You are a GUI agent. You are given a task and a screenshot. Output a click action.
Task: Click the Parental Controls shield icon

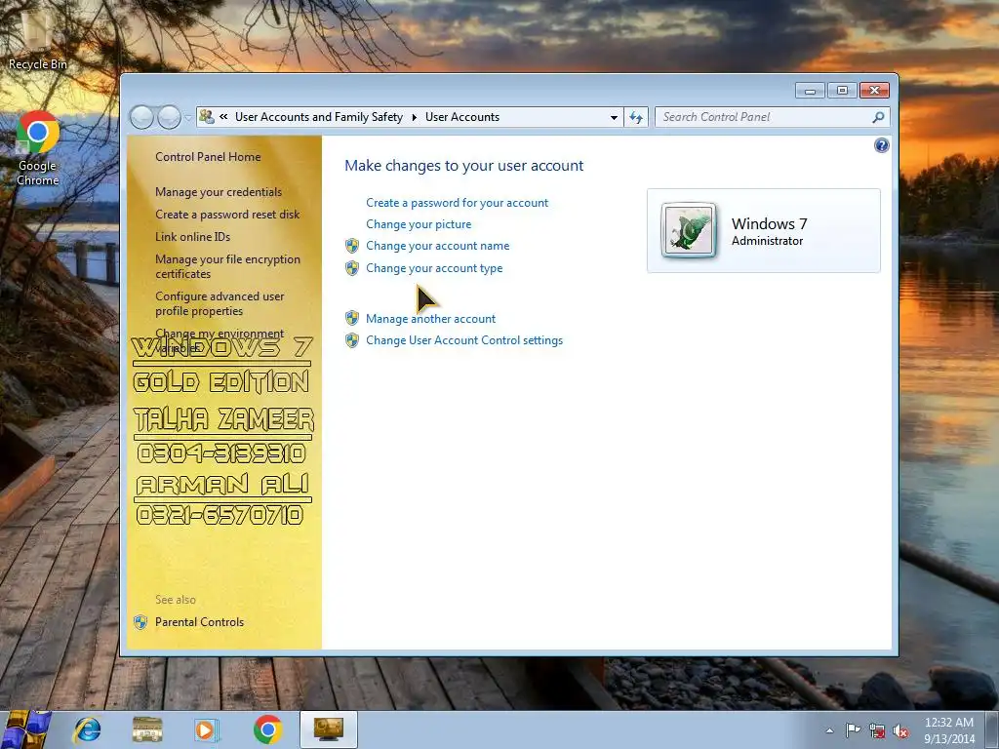pyautogui.click(x=140, y=622)
